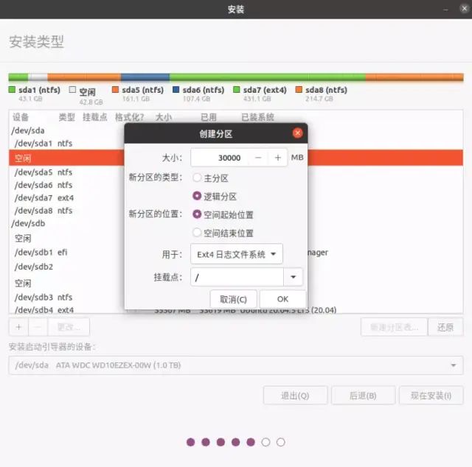Click the 现在安装(I) button
This screenshot has height=467, width=472.
click(431, 396)
